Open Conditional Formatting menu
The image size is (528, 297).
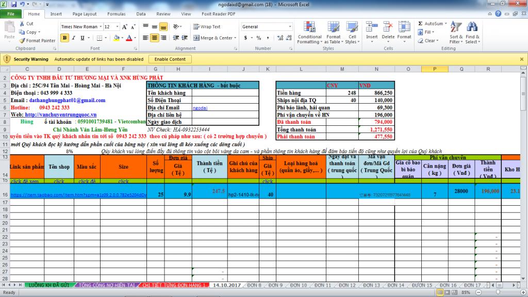click(309, 32)
